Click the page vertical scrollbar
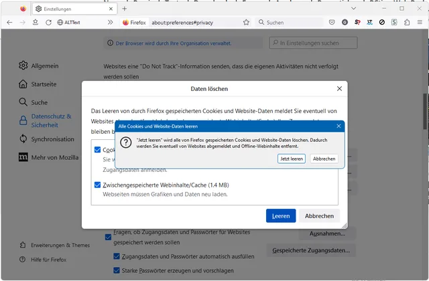This screenshot has height=281, width=429. 426,112
